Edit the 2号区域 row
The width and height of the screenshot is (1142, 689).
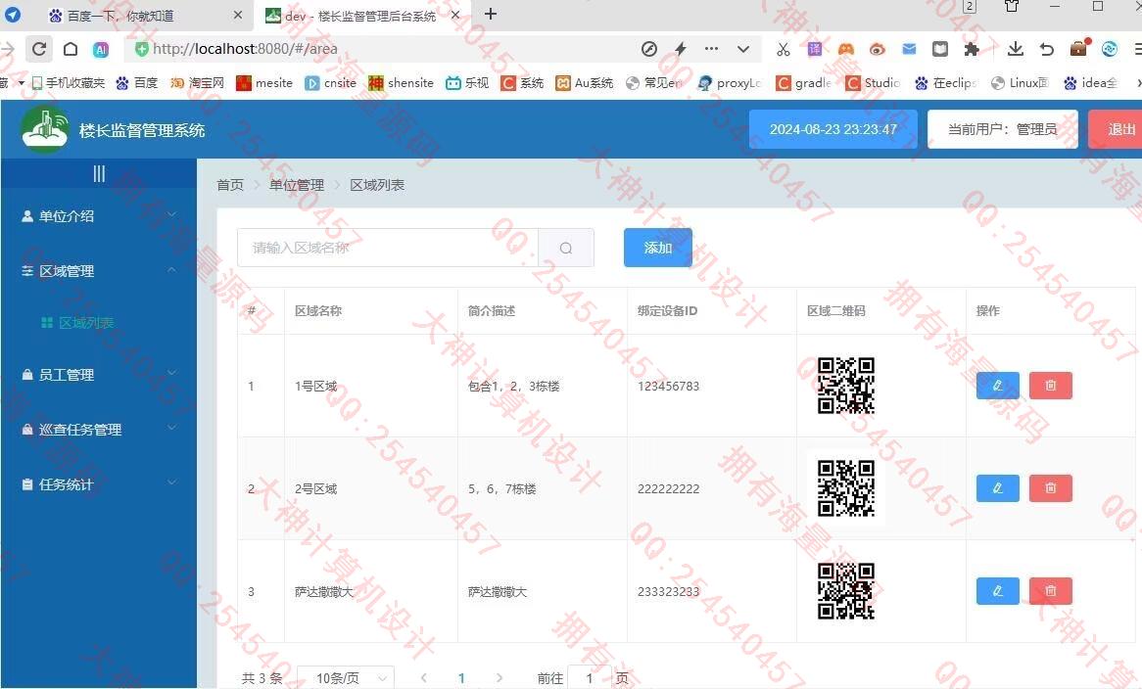coord(998,488)
